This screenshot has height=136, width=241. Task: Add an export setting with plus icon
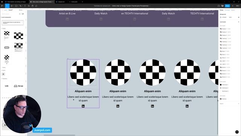coord(238,104)
